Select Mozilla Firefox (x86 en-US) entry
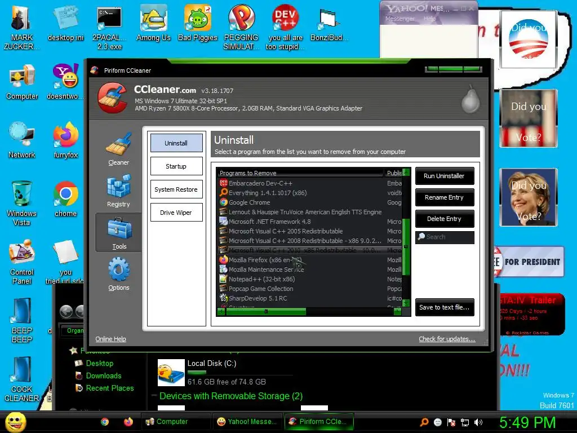The height and width of the screenshot is (433, 577). coord(310,260)
